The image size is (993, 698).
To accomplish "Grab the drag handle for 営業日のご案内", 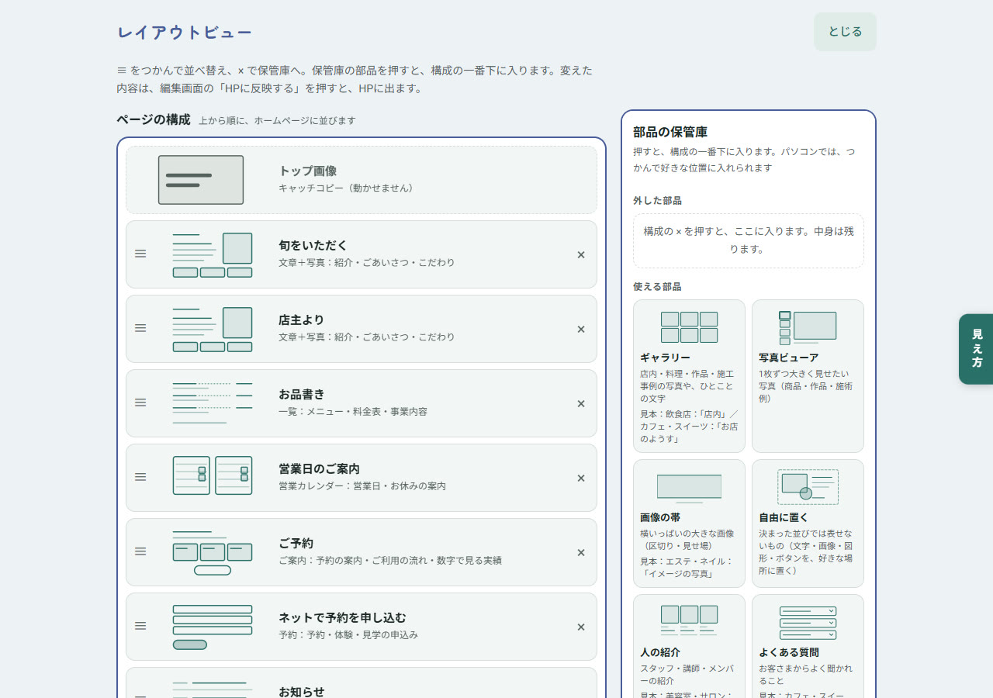I will point(140,477).
